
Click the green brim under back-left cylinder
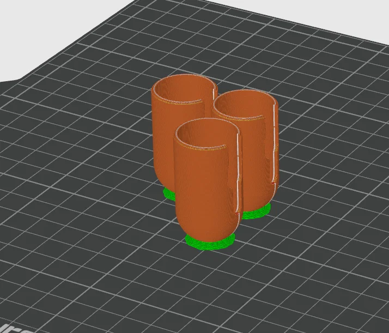[x=169, y=194]
